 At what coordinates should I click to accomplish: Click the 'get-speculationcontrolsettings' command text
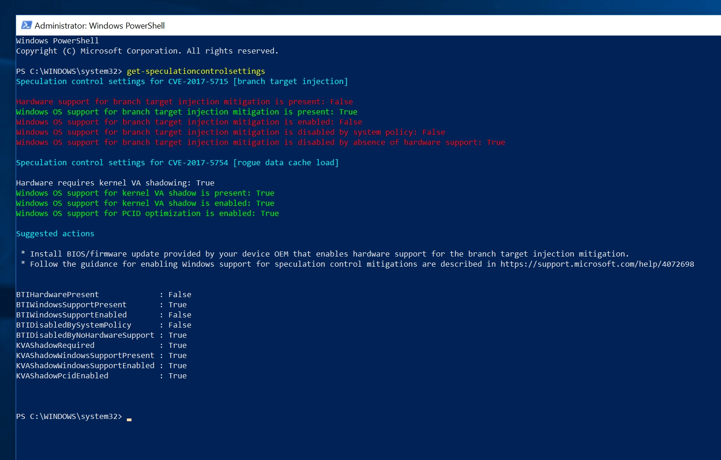196,72
